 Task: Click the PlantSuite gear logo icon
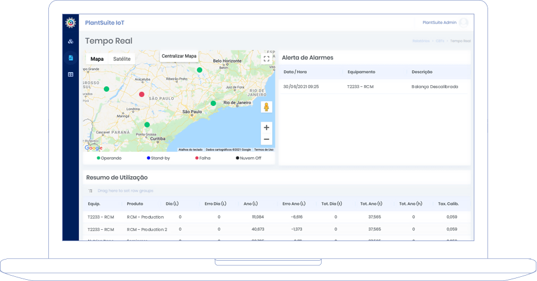pos(70,23)
